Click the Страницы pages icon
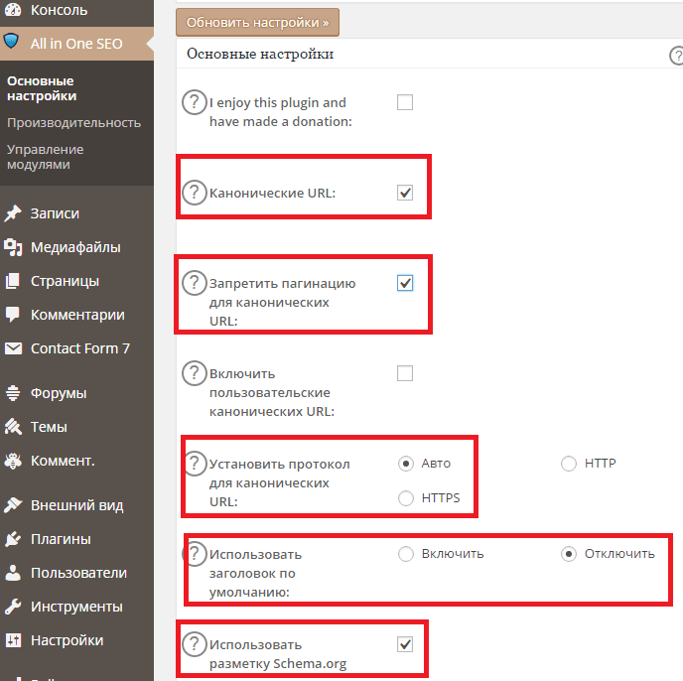 [x=13, y=281]
